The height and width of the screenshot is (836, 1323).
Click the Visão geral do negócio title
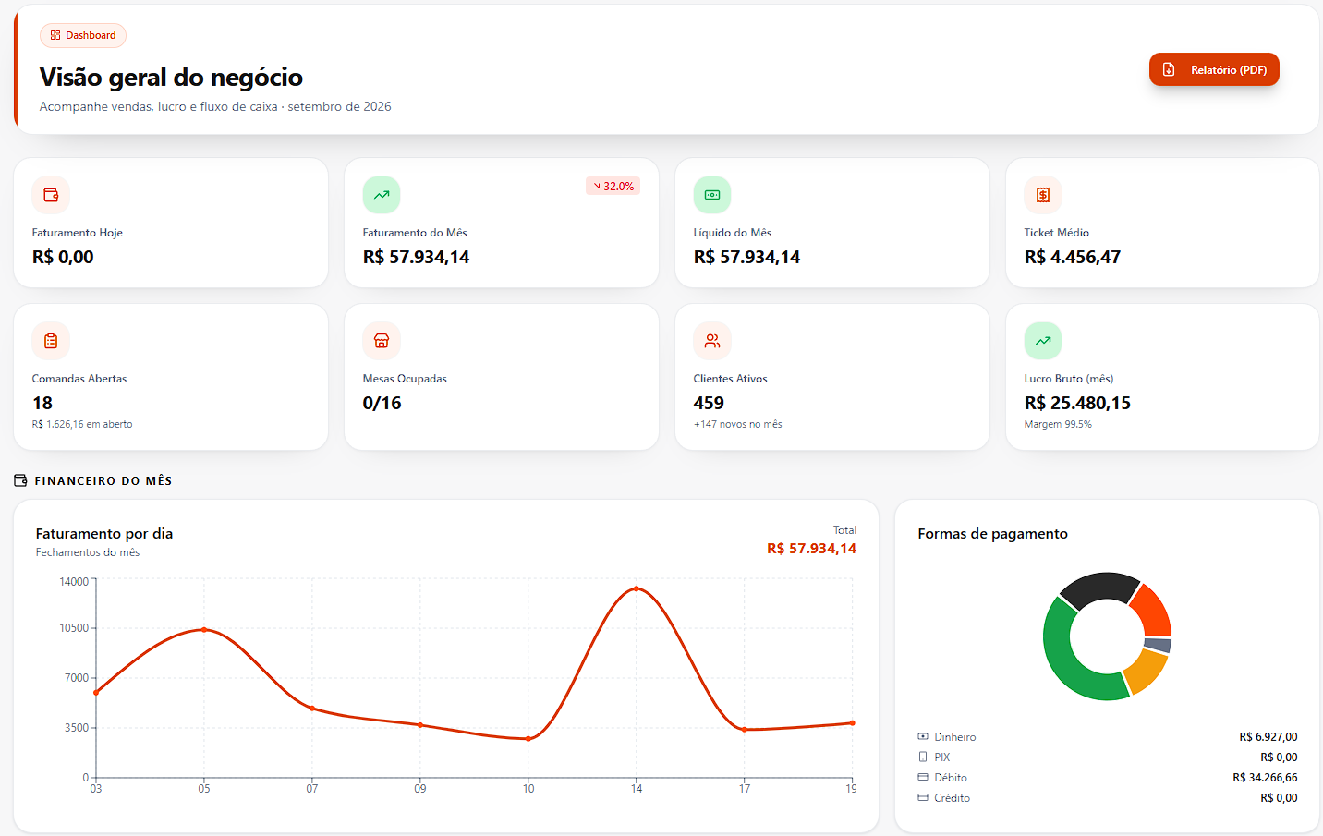[x=171, y=77]
